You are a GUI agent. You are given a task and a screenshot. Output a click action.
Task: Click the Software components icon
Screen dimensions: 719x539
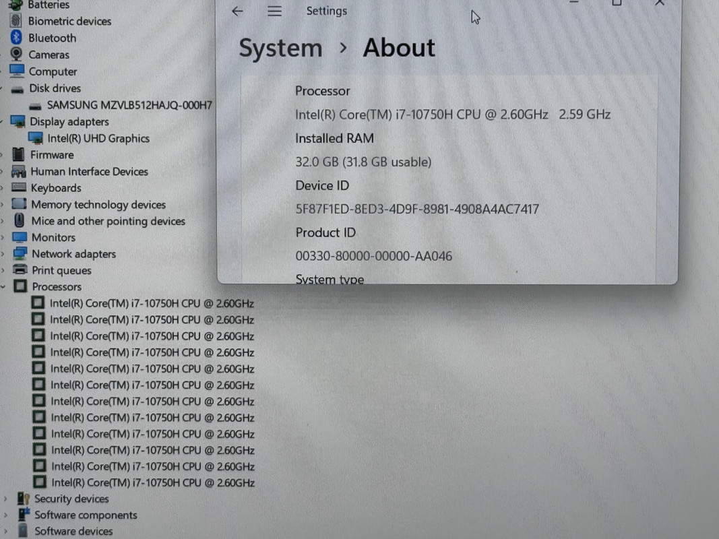(x=24, y=514)
